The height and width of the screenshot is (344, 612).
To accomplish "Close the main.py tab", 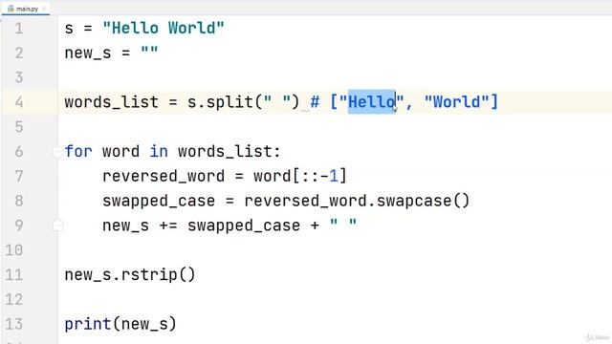I will click(44, 9).
